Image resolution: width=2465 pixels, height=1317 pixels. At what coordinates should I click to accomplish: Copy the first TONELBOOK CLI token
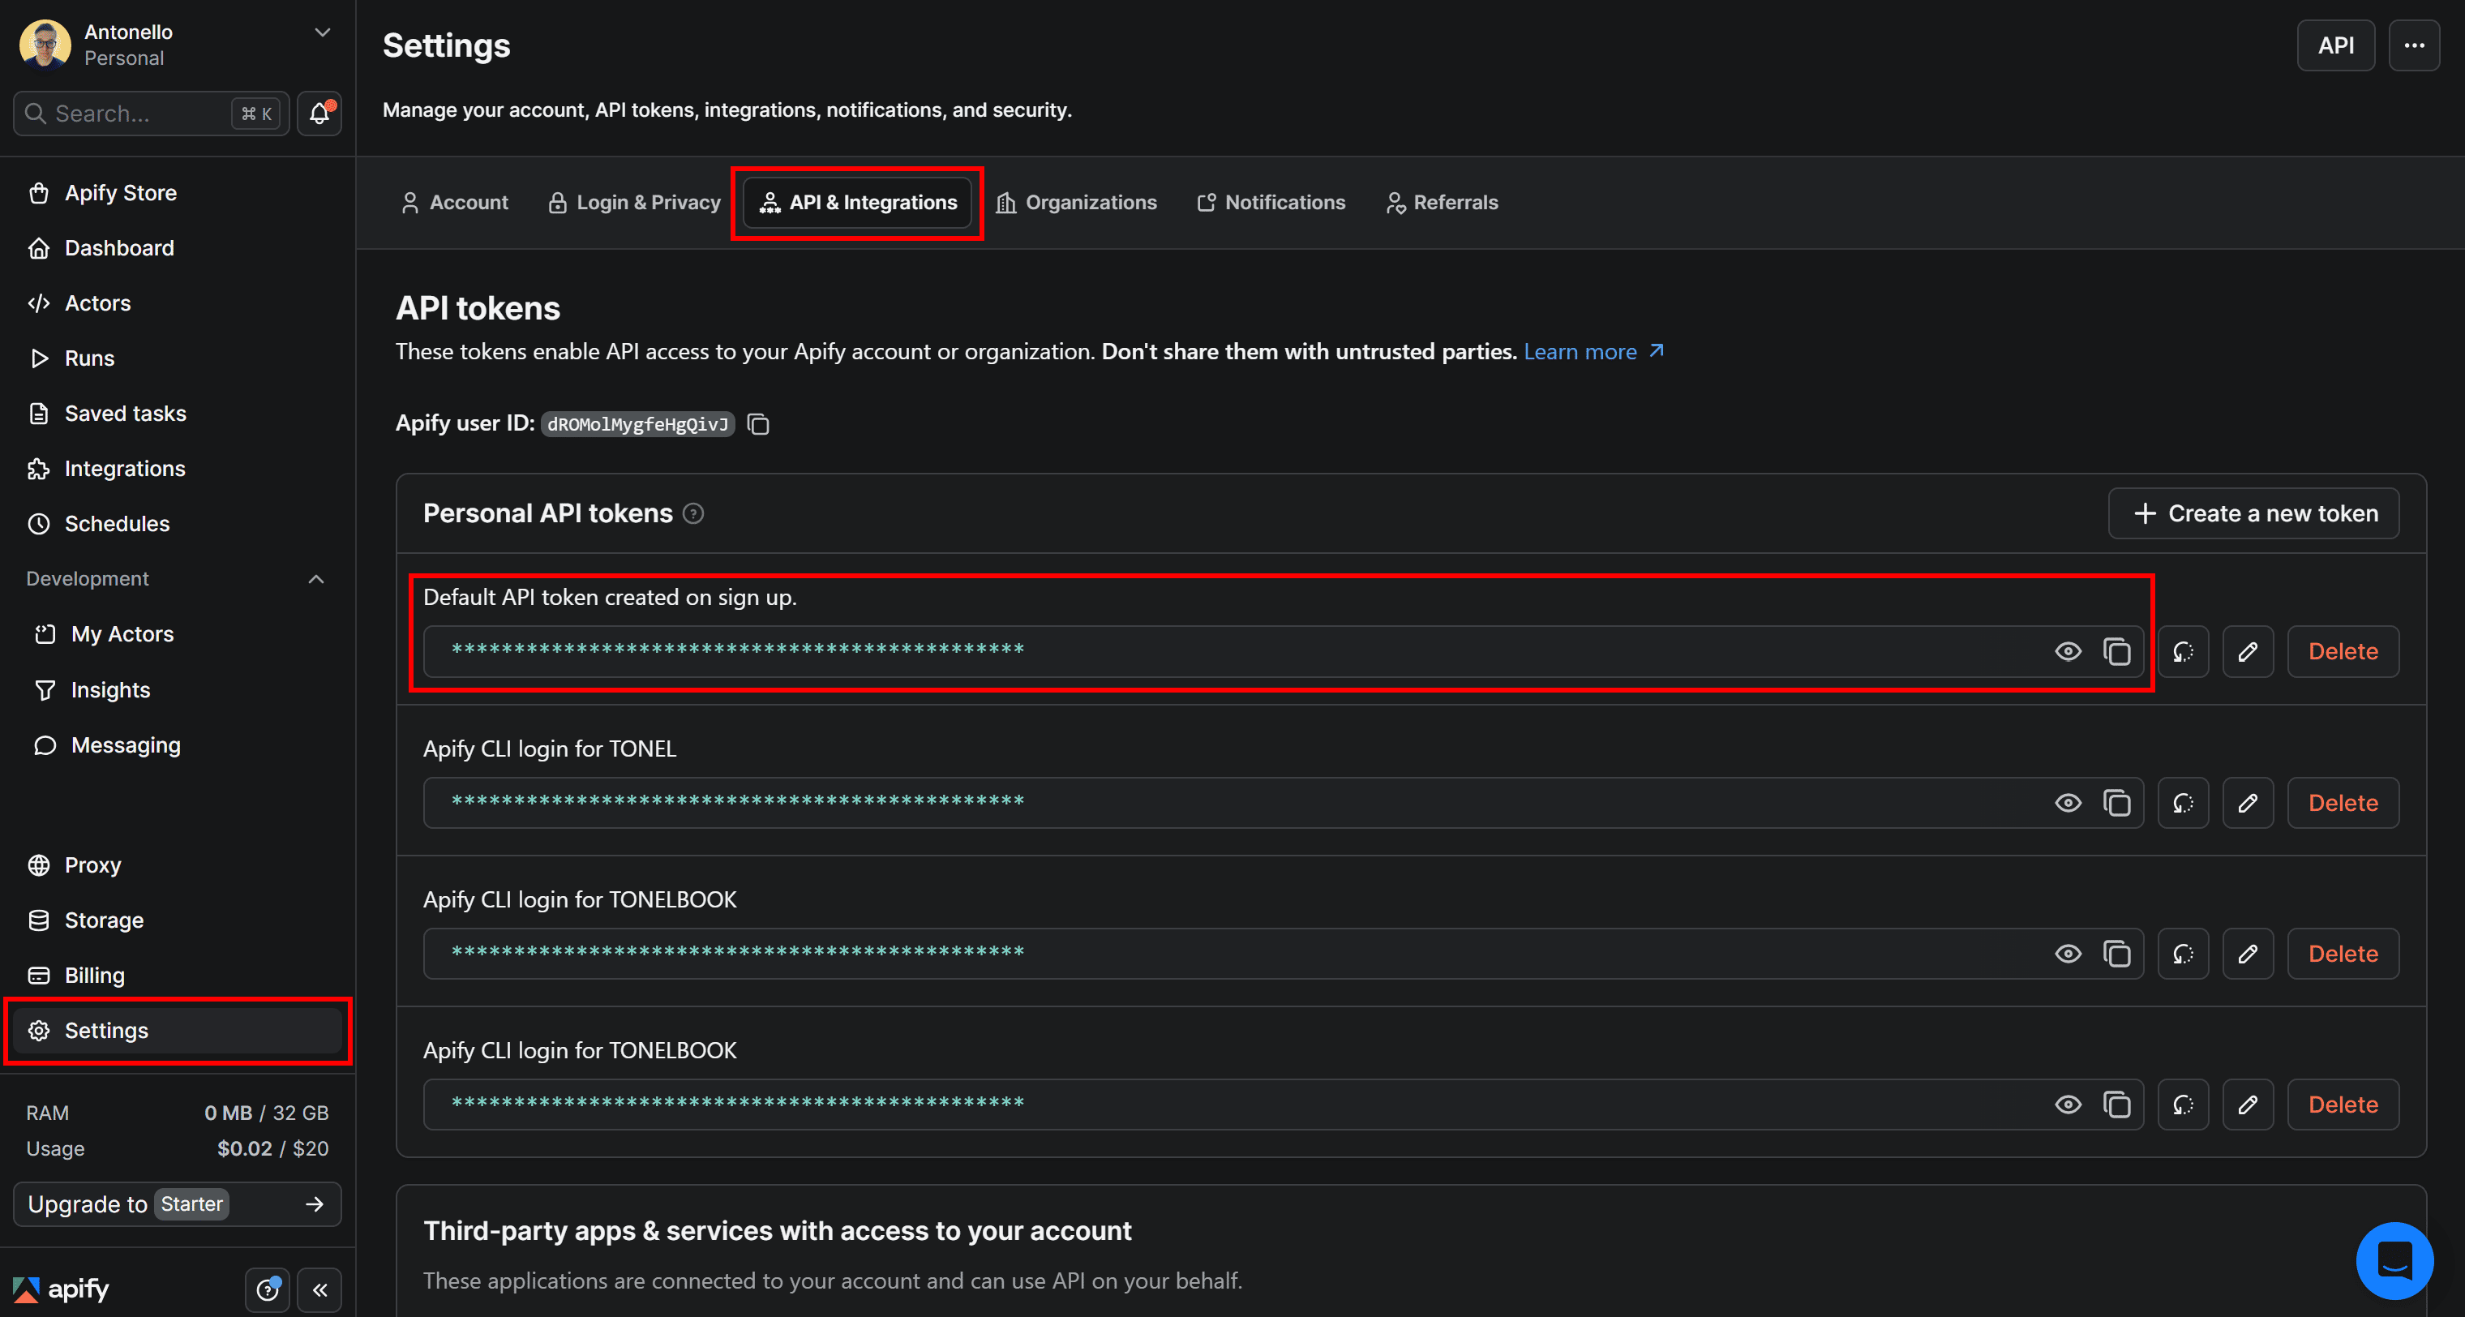point(2116,954)
